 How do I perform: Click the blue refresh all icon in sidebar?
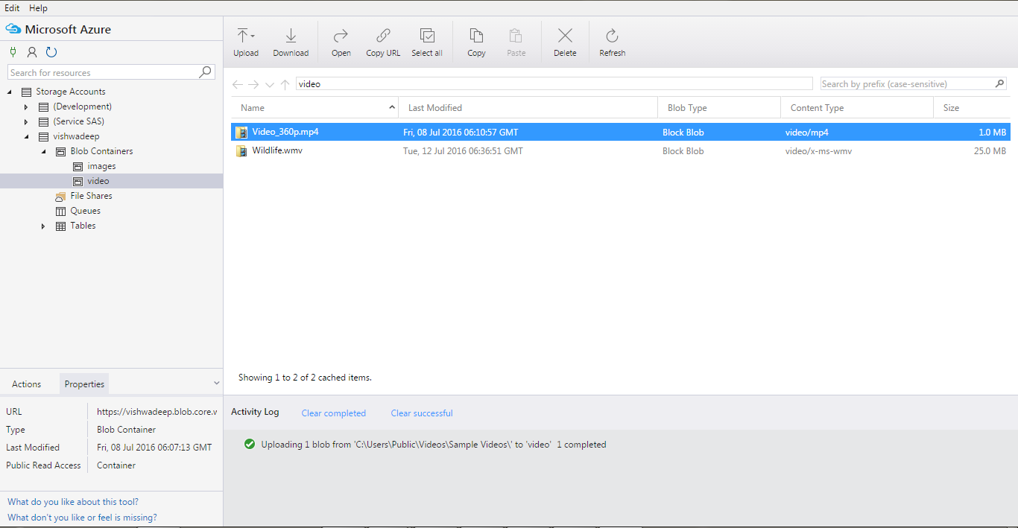click(51, 52)
